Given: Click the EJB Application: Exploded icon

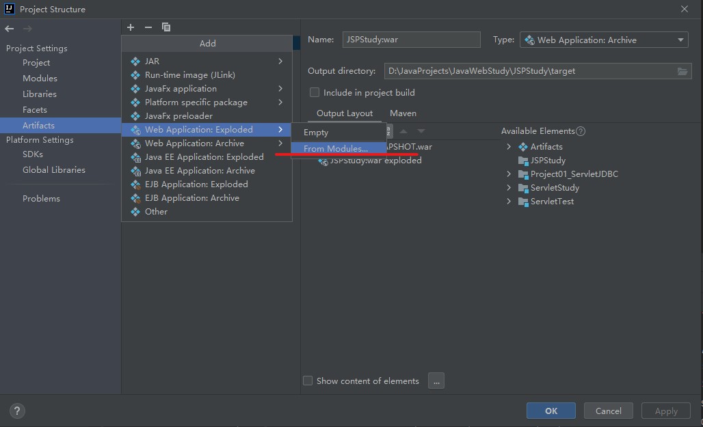Looking at the screenshot, I should pos(135,184).
